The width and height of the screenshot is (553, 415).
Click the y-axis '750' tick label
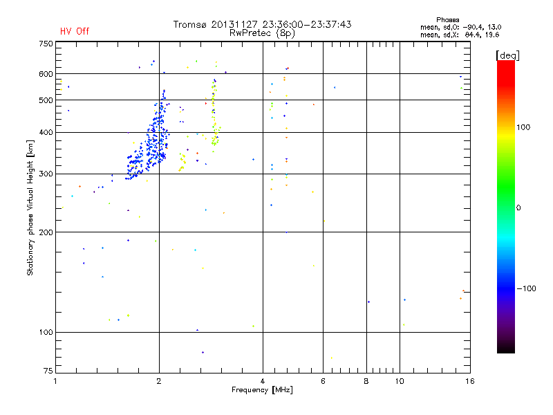[46, 44]
